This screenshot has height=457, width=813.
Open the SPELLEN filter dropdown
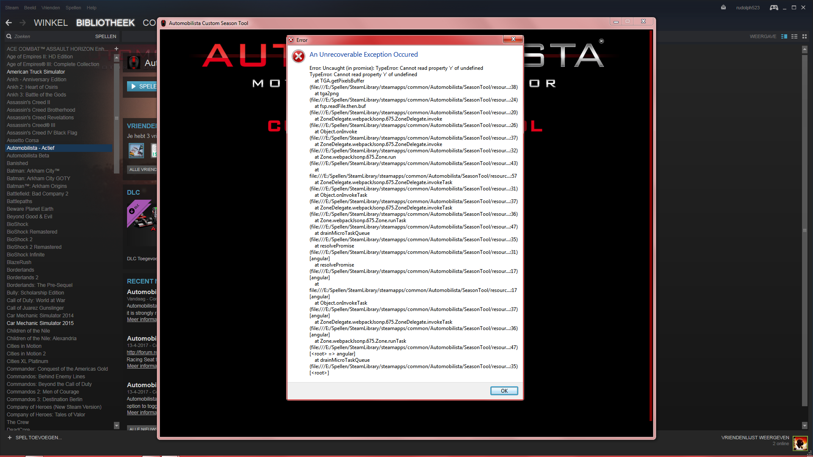pos(105,36)
